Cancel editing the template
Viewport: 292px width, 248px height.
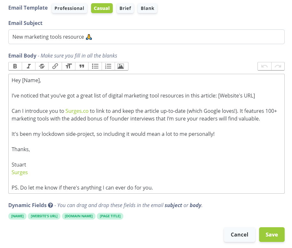pos(239,234)
